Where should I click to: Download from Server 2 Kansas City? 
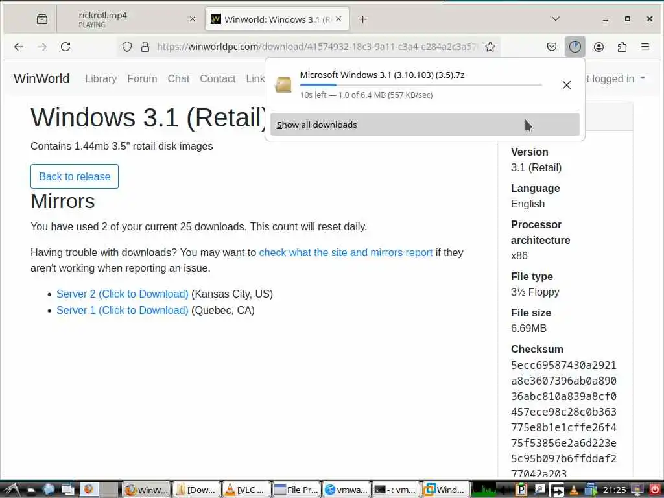(x=123, y=294)
